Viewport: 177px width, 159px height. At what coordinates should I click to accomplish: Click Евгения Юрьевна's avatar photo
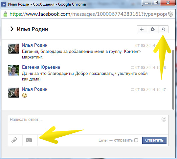coord(13,70)
